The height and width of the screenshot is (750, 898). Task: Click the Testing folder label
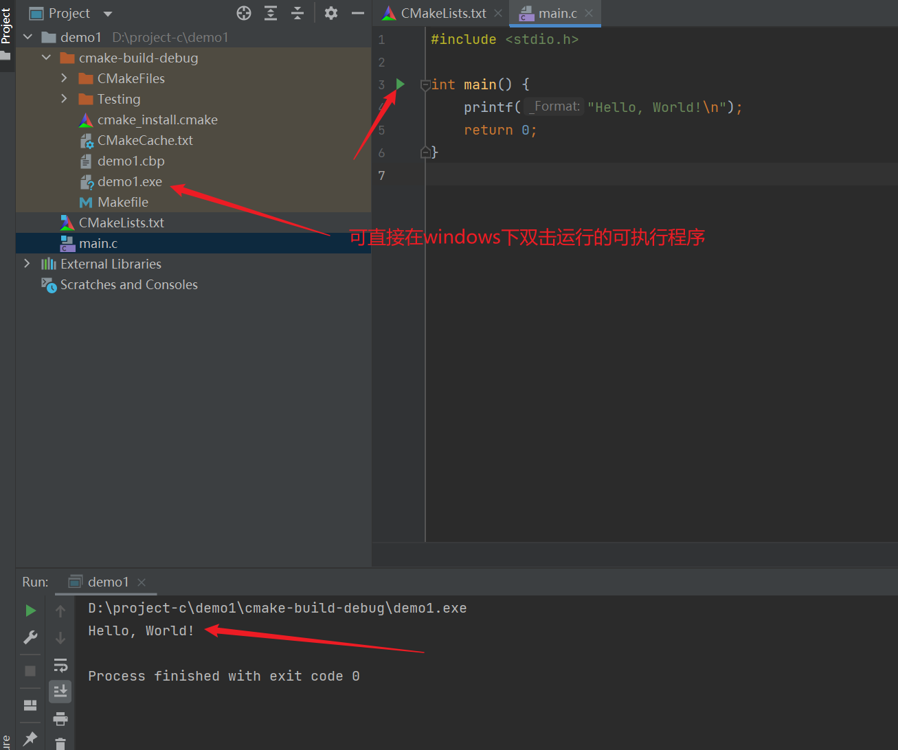[119, 99]
